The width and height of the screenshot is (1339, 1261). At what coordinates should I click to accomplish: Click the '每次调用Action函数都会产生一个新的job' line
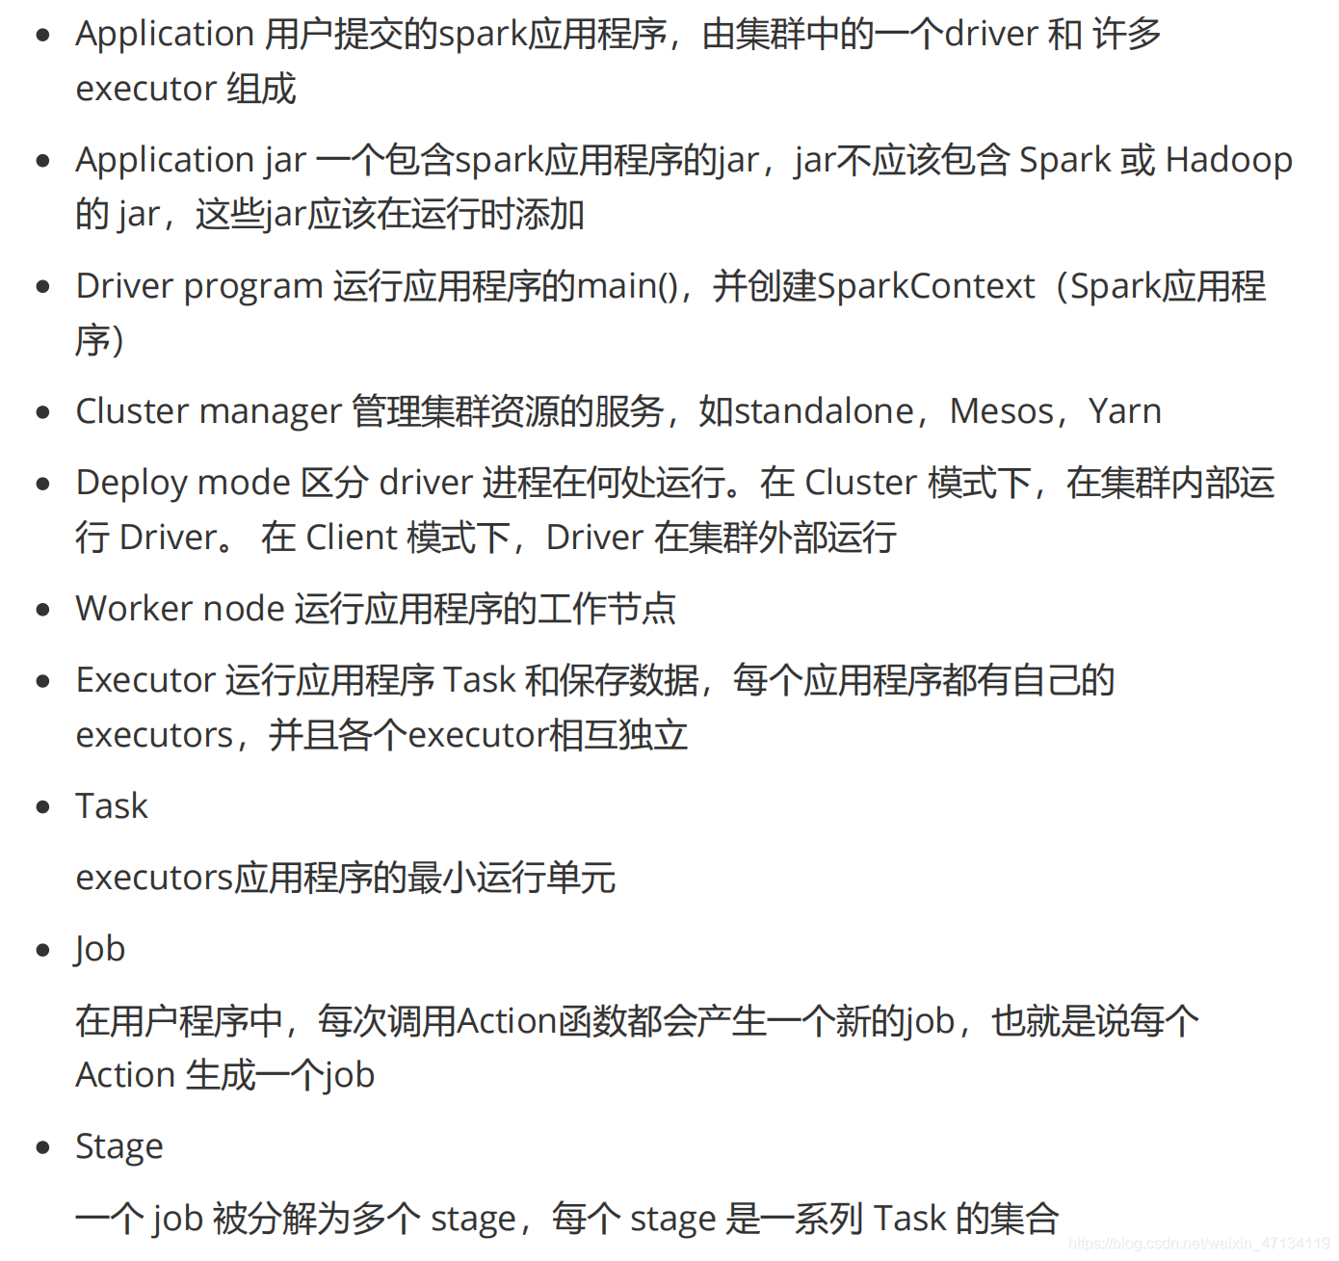point(638,1021)
